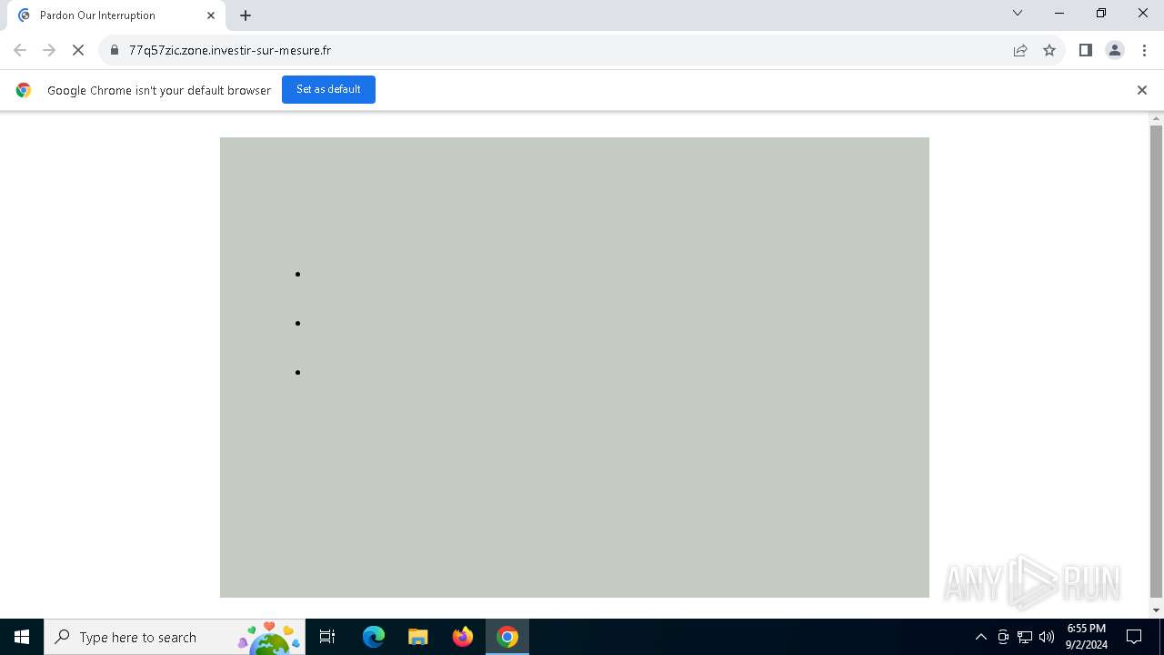Click the scrollbar down arrow
Screen dimensions: 1164x655
point(1156,610)
